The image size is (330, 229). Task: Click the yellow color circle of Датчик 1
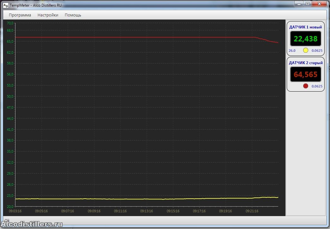point(305,50)
